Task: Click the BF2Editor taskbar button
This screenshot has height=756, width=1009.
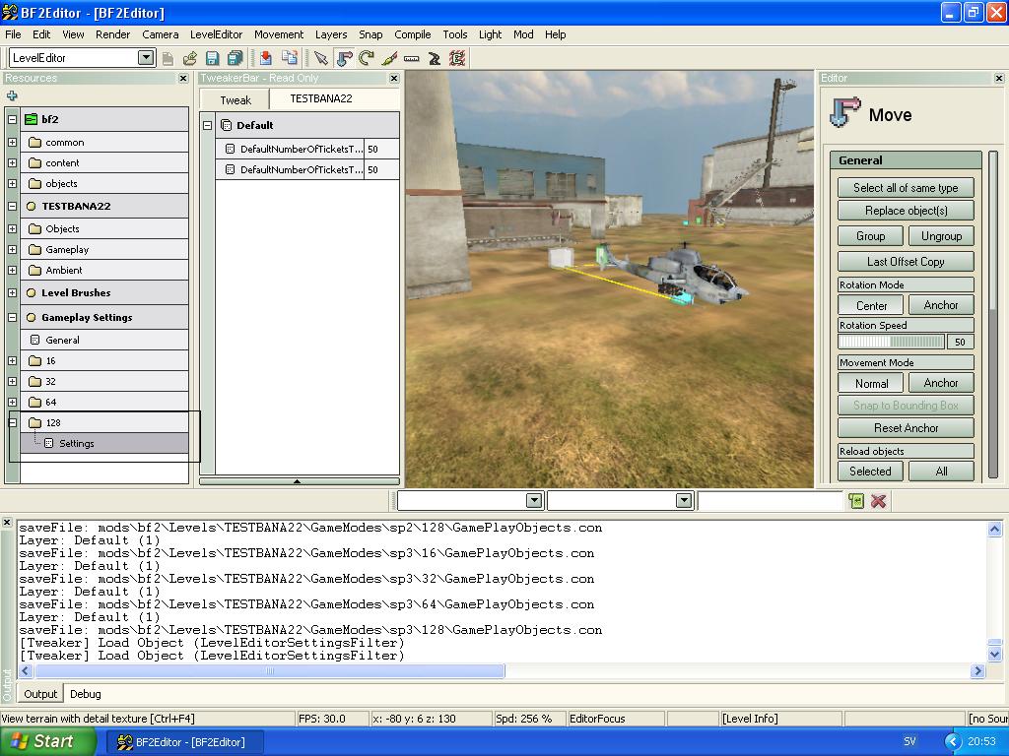Action: 183,742
